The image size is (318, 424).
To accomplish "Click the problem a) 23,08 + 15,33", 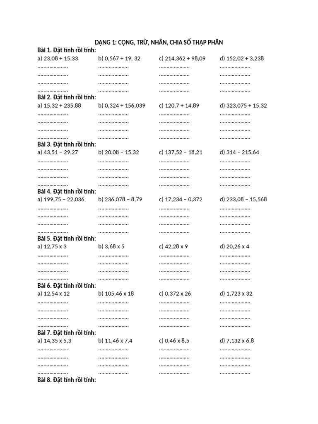I will point(58,58).
